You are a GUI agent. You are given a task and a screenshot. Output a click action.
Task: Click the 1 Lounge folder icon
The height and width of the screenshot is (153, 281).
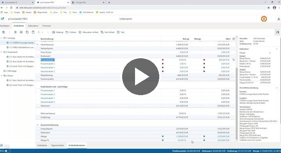click(5, 38)
